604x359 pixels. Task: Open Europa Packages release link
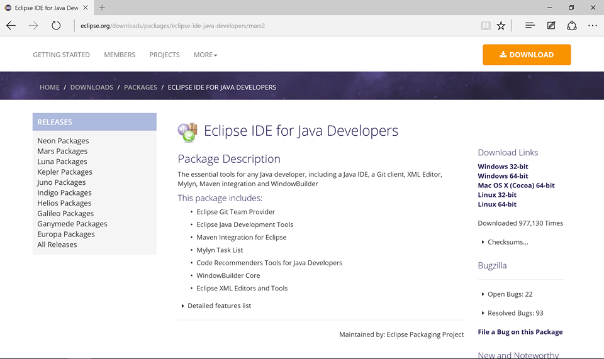coord(66,235)
